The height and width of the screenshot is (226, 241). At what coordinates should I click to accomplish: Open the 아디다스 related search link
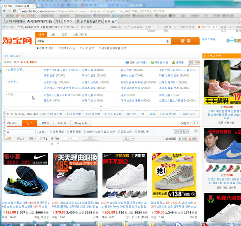(131, 114)
